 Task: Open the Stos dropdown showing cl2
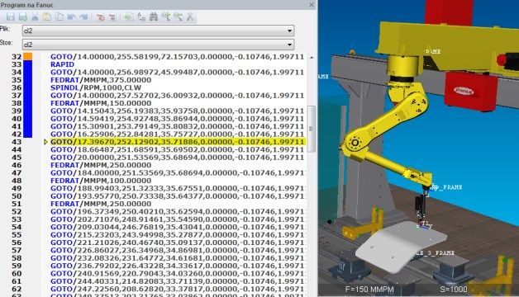pyautogui.click(x=158, y=45)
